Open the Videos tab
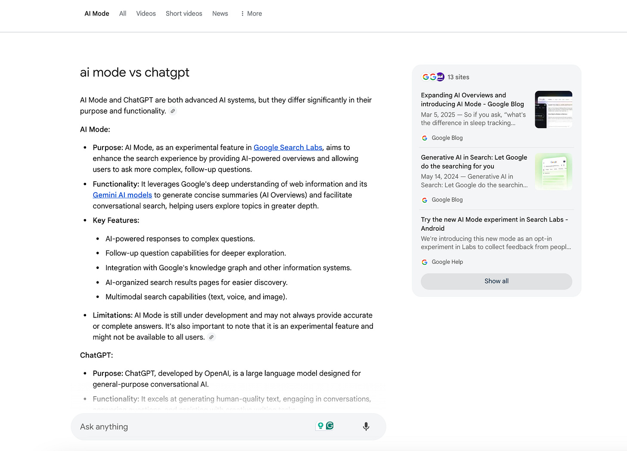The image size is (627, 451). tap(146, 14)
